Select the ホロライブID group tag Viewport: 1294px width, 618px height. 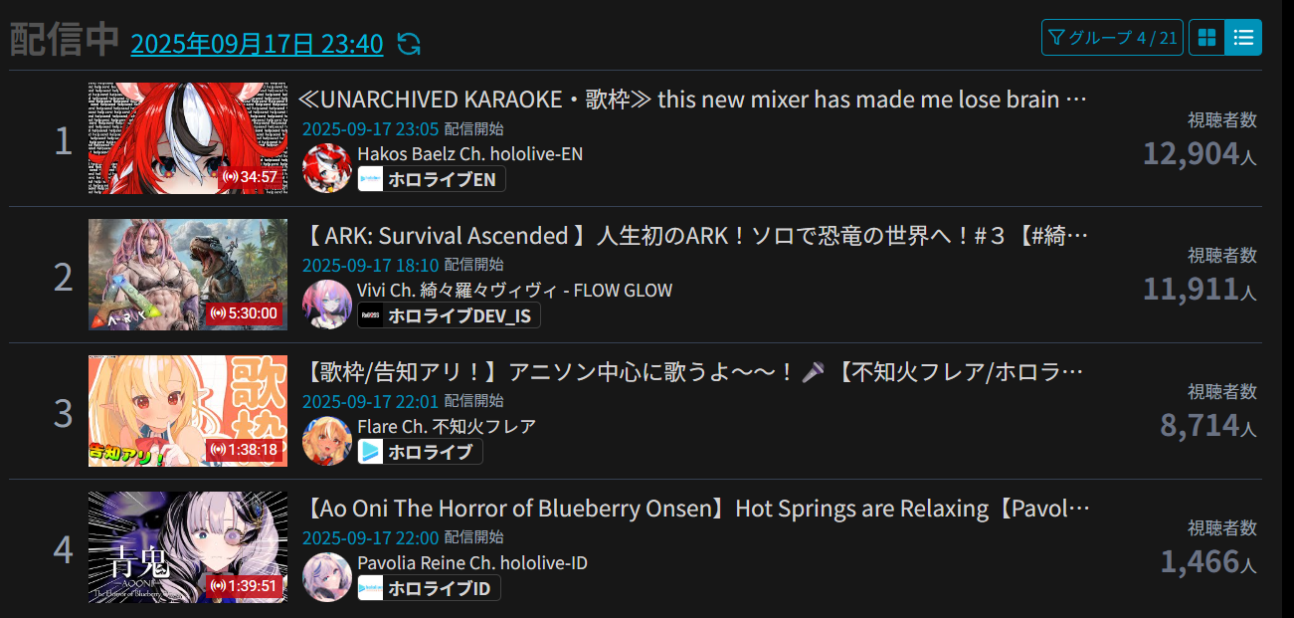coord(429,588)
